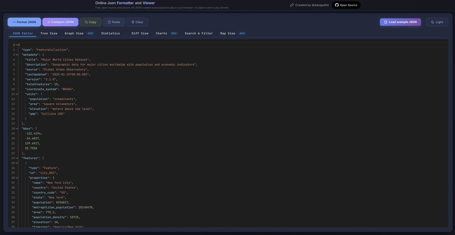The image size is (455, 235).
Task: Click the "square kilometers" area value
Action: pos(59,104)
